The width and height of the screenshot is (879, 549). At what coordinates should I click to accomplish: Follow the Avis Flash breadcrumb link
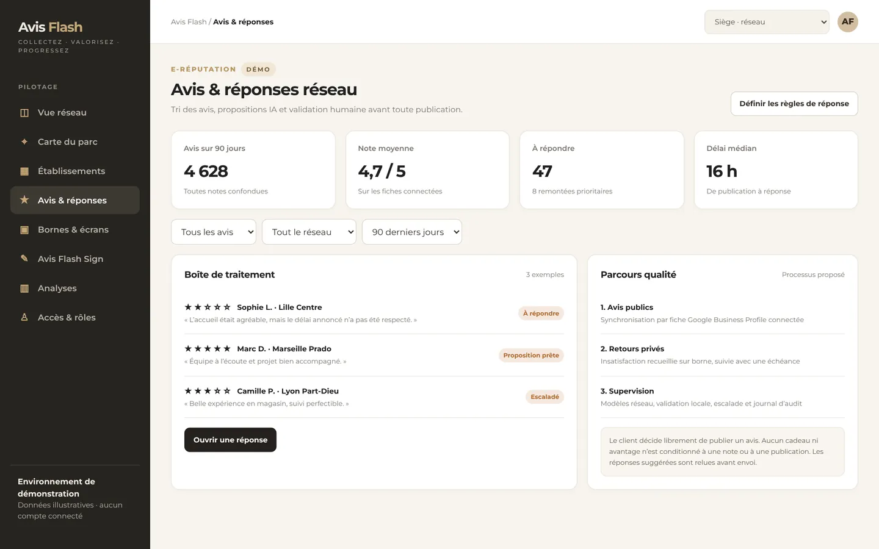(189, 22)
